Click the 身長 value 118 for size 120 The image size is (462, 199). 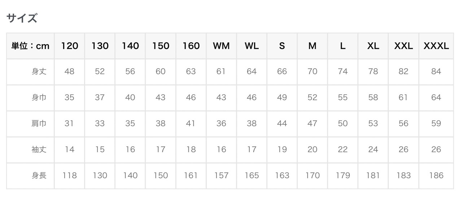click(69, 175)
